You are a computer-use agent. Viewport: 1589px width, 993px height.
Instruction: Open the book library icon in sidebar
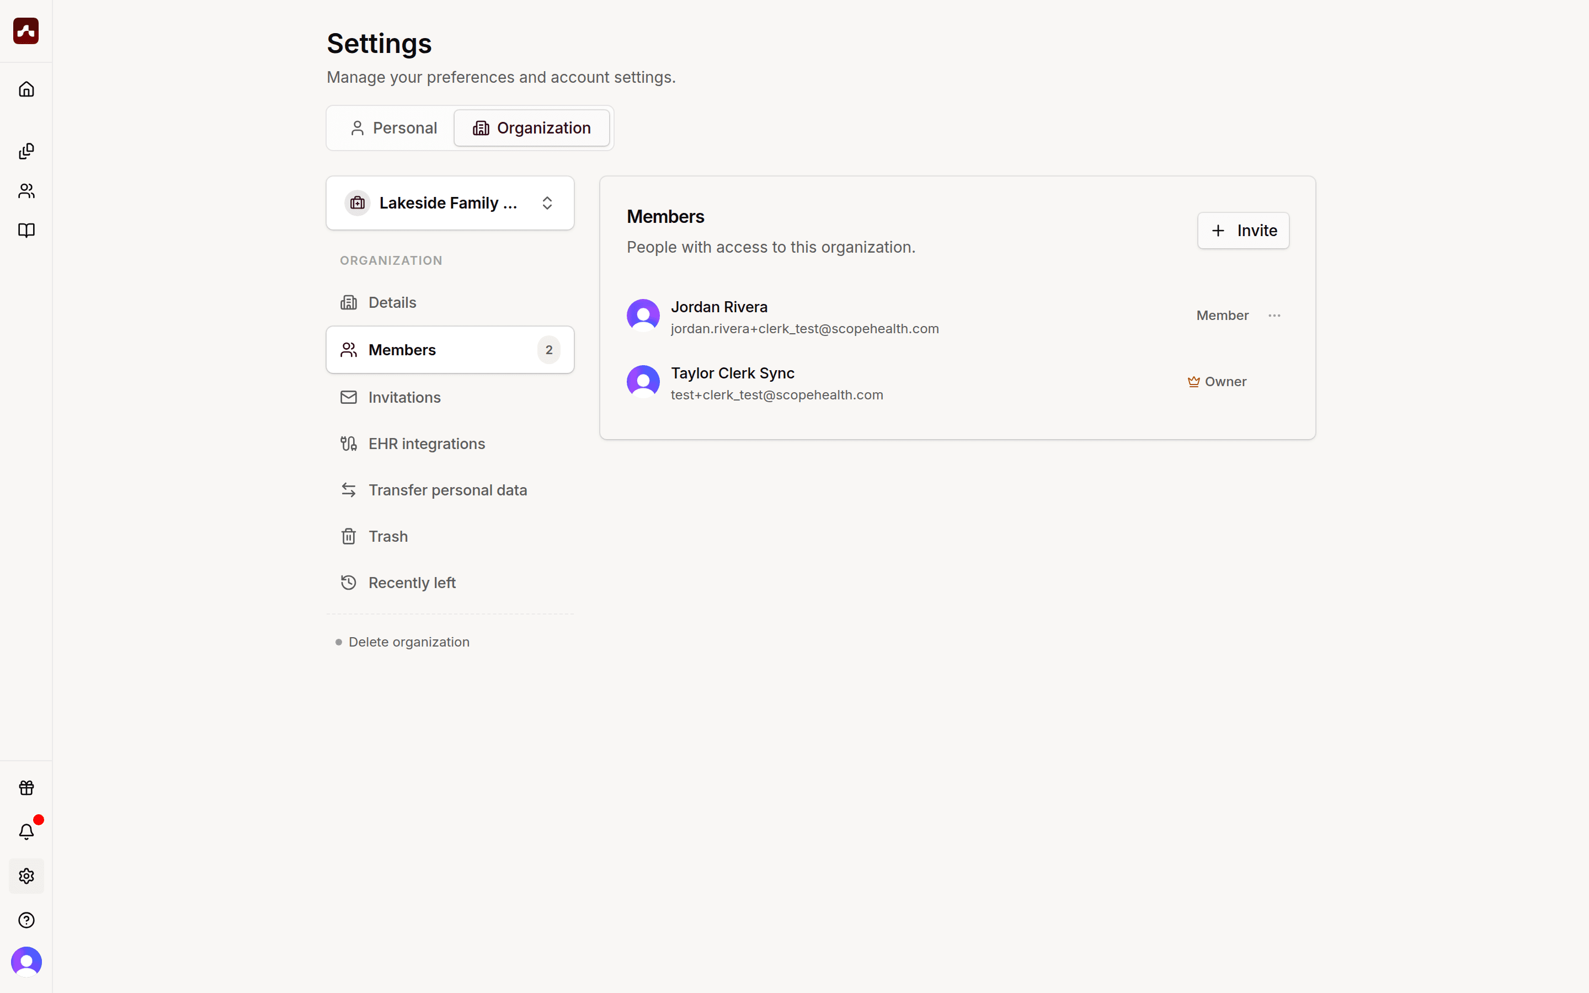click(26, 231)
